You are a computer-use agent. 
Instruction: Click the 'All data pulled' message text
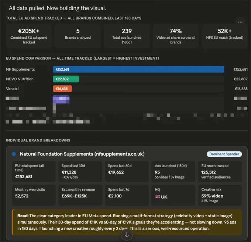pyautogui.click(x=57, y=8)
